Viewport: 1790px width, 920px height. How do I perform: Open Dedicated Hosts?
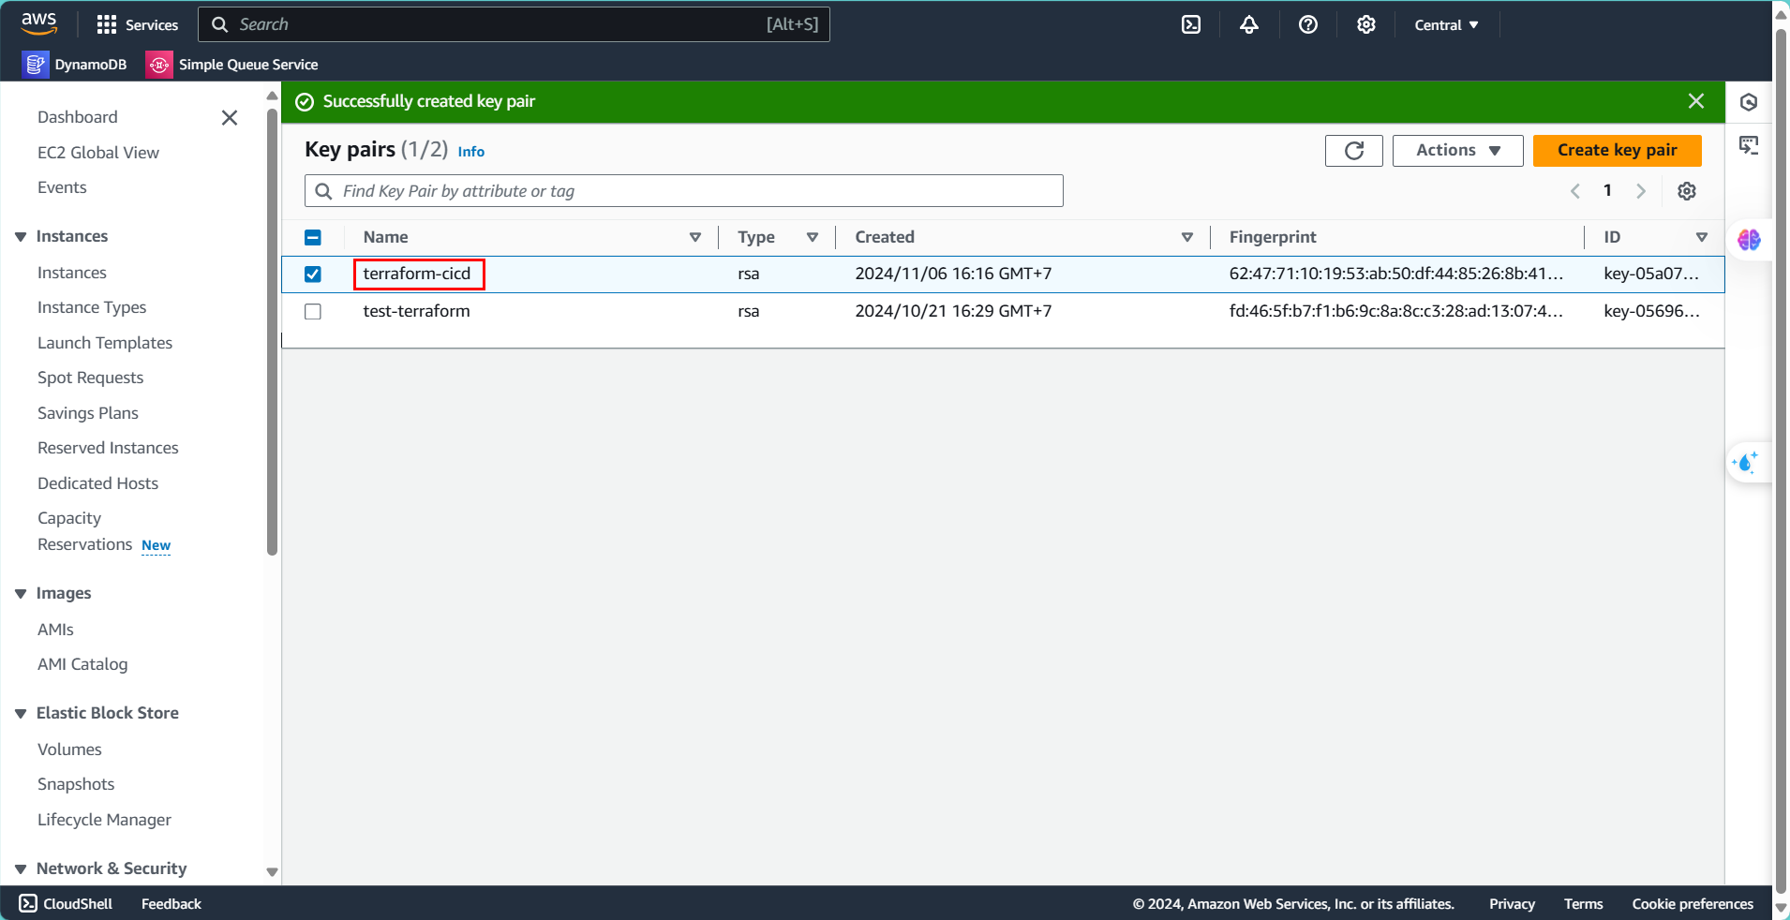click(x=98, y=483)
